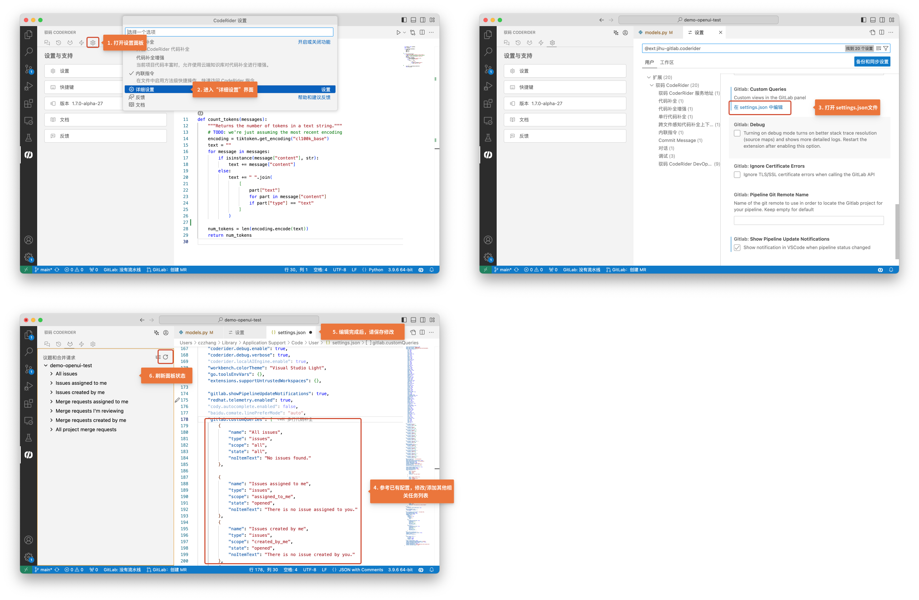Click the Run Python file play icon
This screenshot has width=919, height=600.
point(398,33)
